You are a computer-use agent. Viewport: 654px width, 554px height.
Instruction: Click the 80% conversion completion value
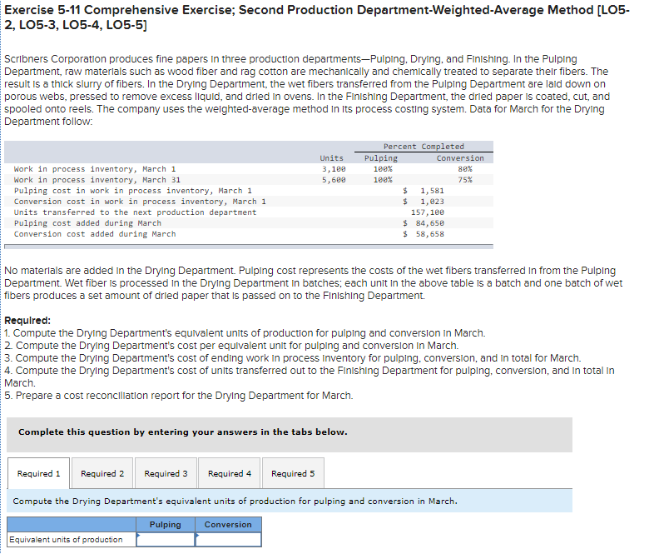465,169
